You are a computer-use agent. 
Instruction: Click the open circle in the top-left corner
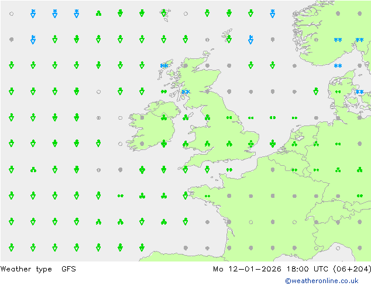(x=11, y=13)
